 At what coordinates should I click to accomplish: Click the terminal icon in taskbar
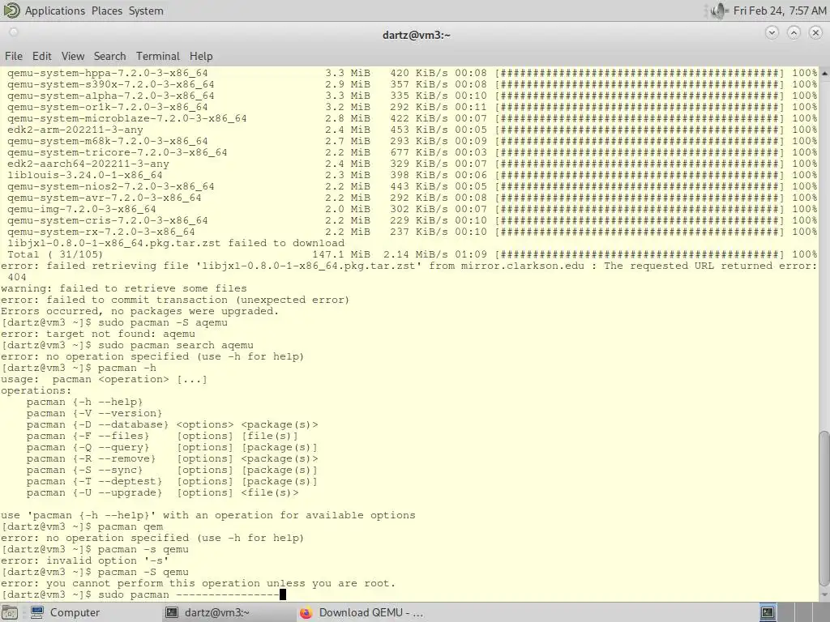click(x=172, y=612)
